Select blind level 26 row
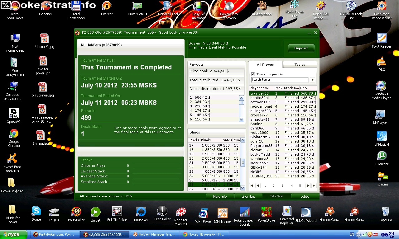 click(x=214, y=185)
